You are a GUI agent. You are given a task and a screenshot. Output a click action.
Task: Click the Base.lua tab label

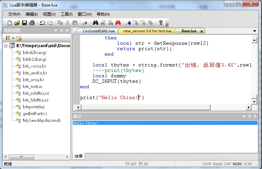[x=189, y=31]
